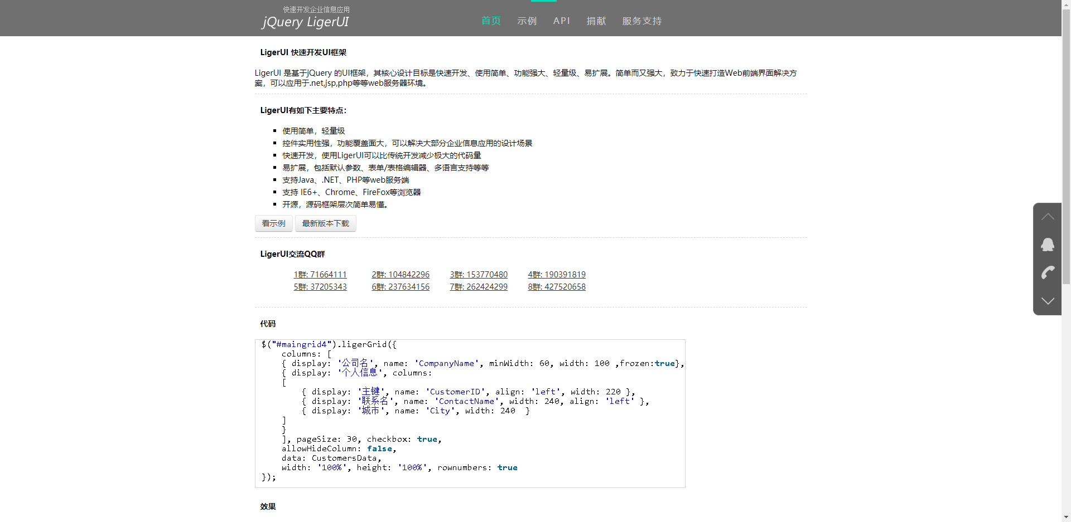Go to the API navigation tab
This screenshot has height=522, width=1071.
tap(562, 21)
